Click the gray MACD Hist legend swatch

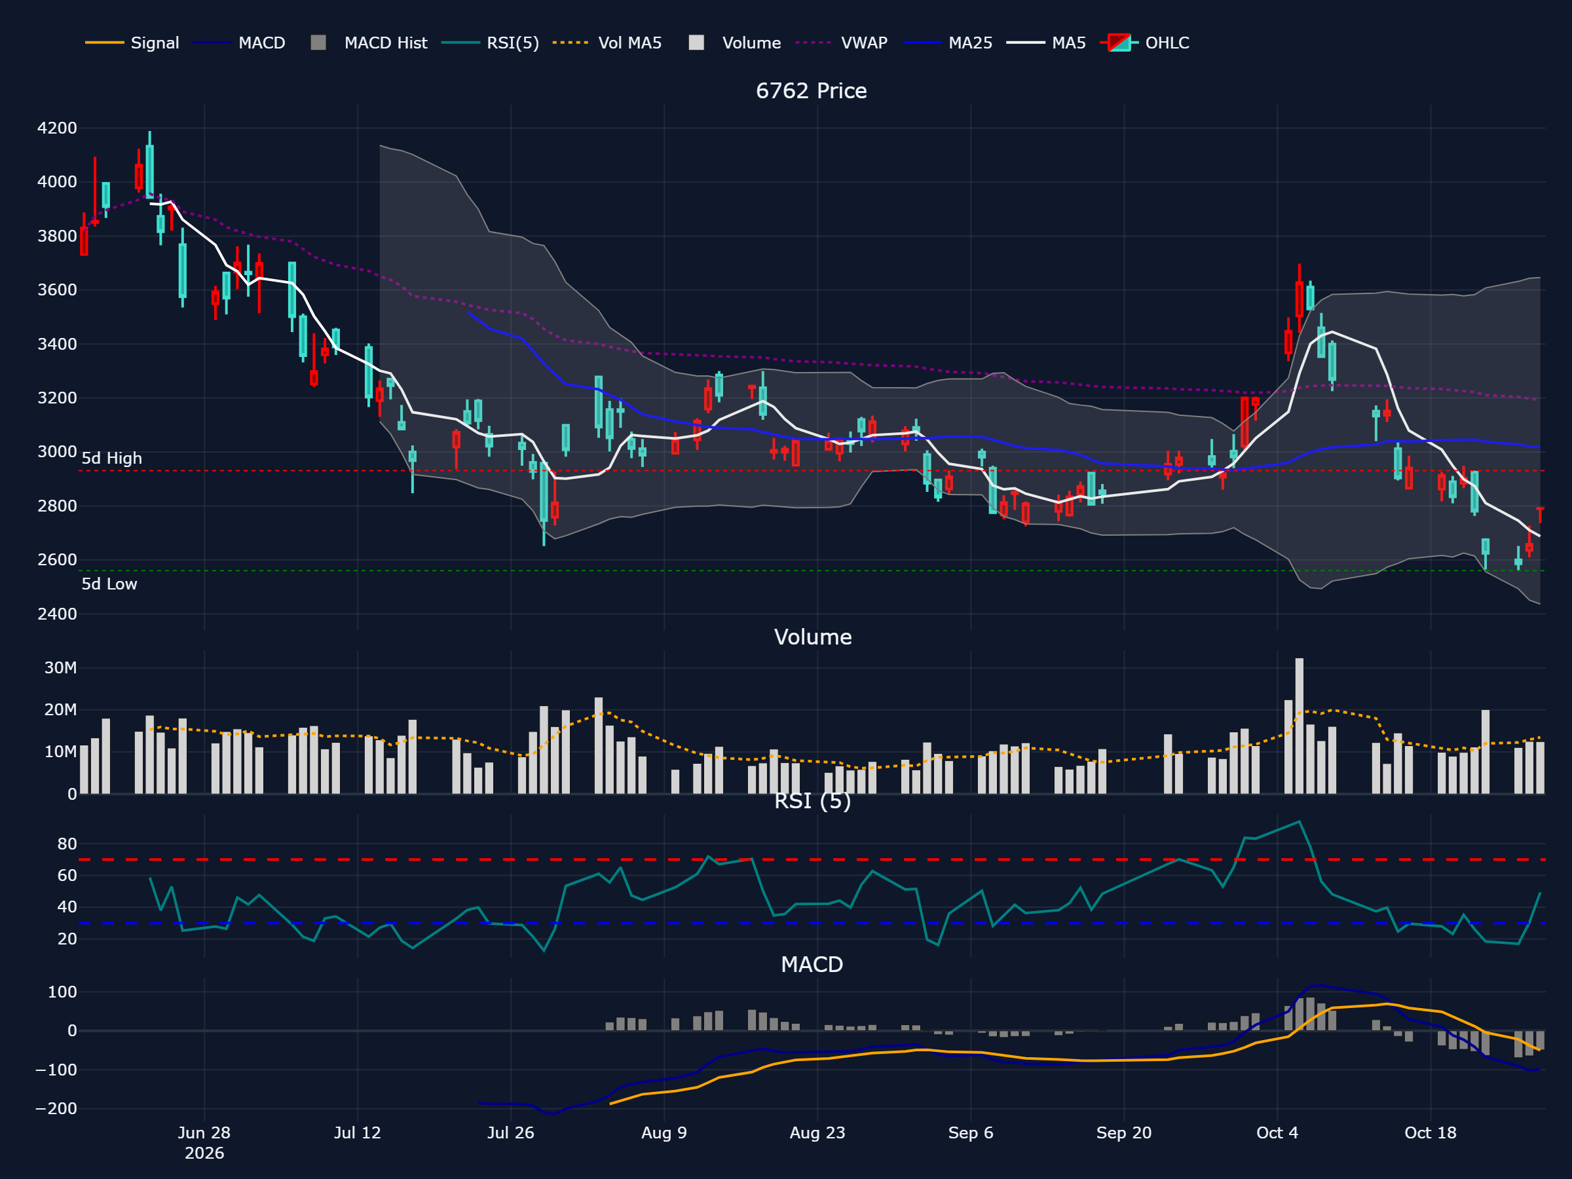(x=318, y=43)
